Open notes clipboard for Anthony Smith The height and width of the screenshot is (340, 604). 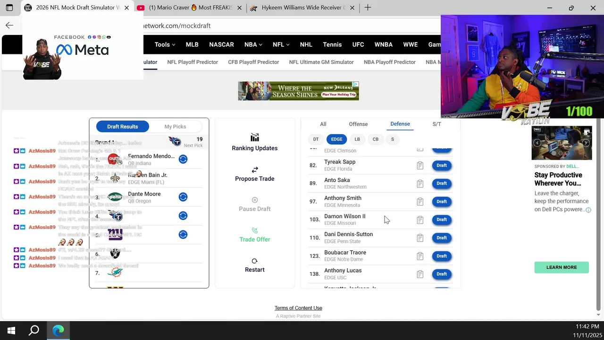tap(420, 202)
